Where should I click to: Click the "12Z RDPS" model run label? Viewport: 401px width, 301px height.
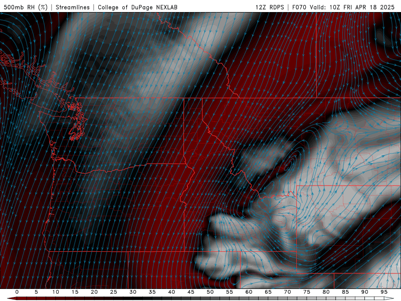tap(270, 7)
